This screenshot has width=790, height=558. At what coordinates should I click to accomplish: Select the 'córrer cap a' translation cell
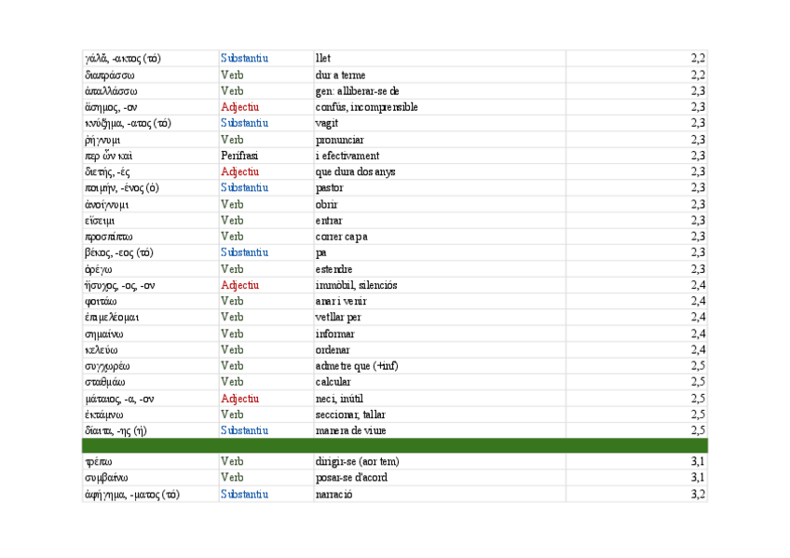click(341, 237)
